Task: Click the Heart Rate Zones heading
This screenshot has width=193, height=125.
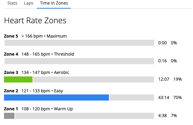Action: click(x=35, y=20)
